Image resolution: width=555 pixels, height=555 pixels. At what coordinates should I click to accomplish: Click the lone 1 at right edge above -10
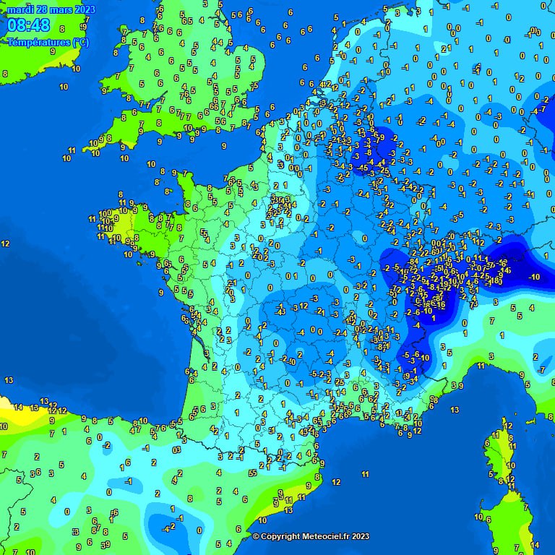click(546, 255)
